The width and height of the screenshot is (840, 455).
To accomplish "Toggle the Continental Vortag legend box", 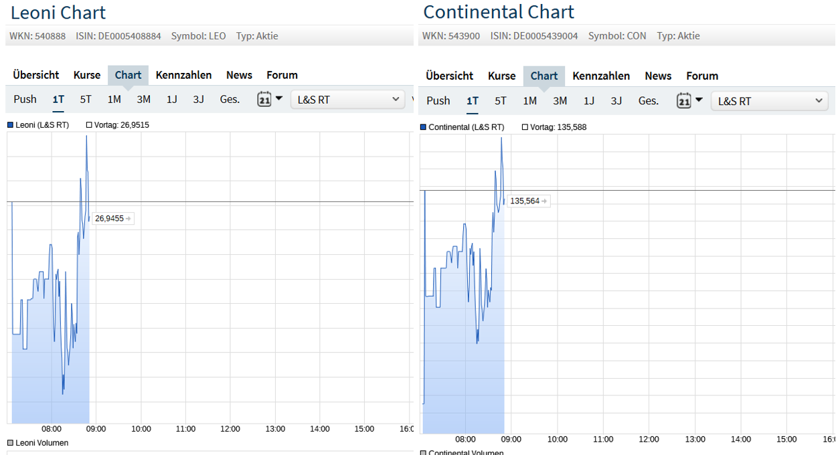I will tap(525, 127).
